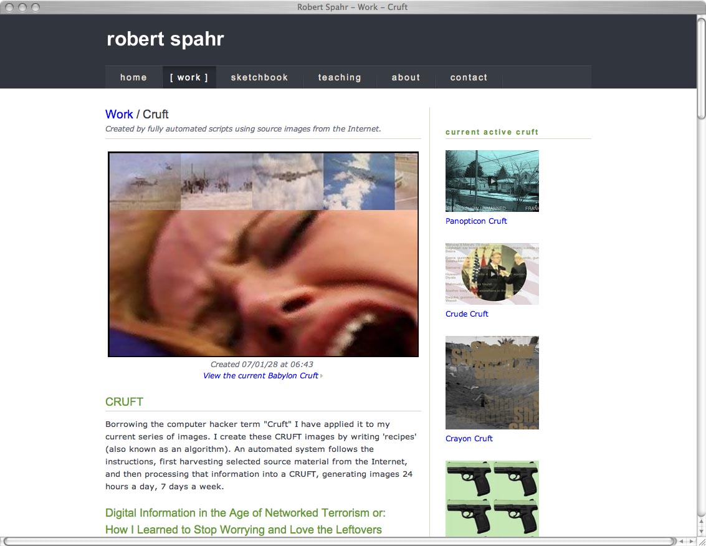
Task: Open the home navigation tab
Action: pyautogui.click(x=133, y=77)
